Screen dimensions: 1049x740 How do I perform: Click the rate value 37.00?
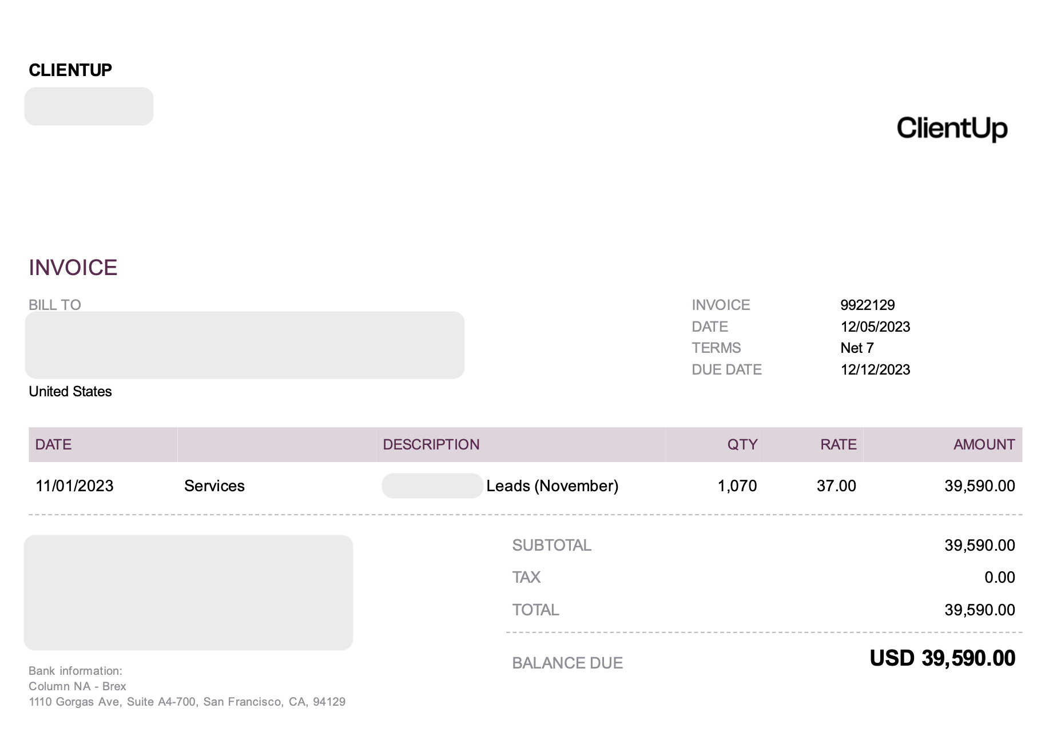(836, 486)
